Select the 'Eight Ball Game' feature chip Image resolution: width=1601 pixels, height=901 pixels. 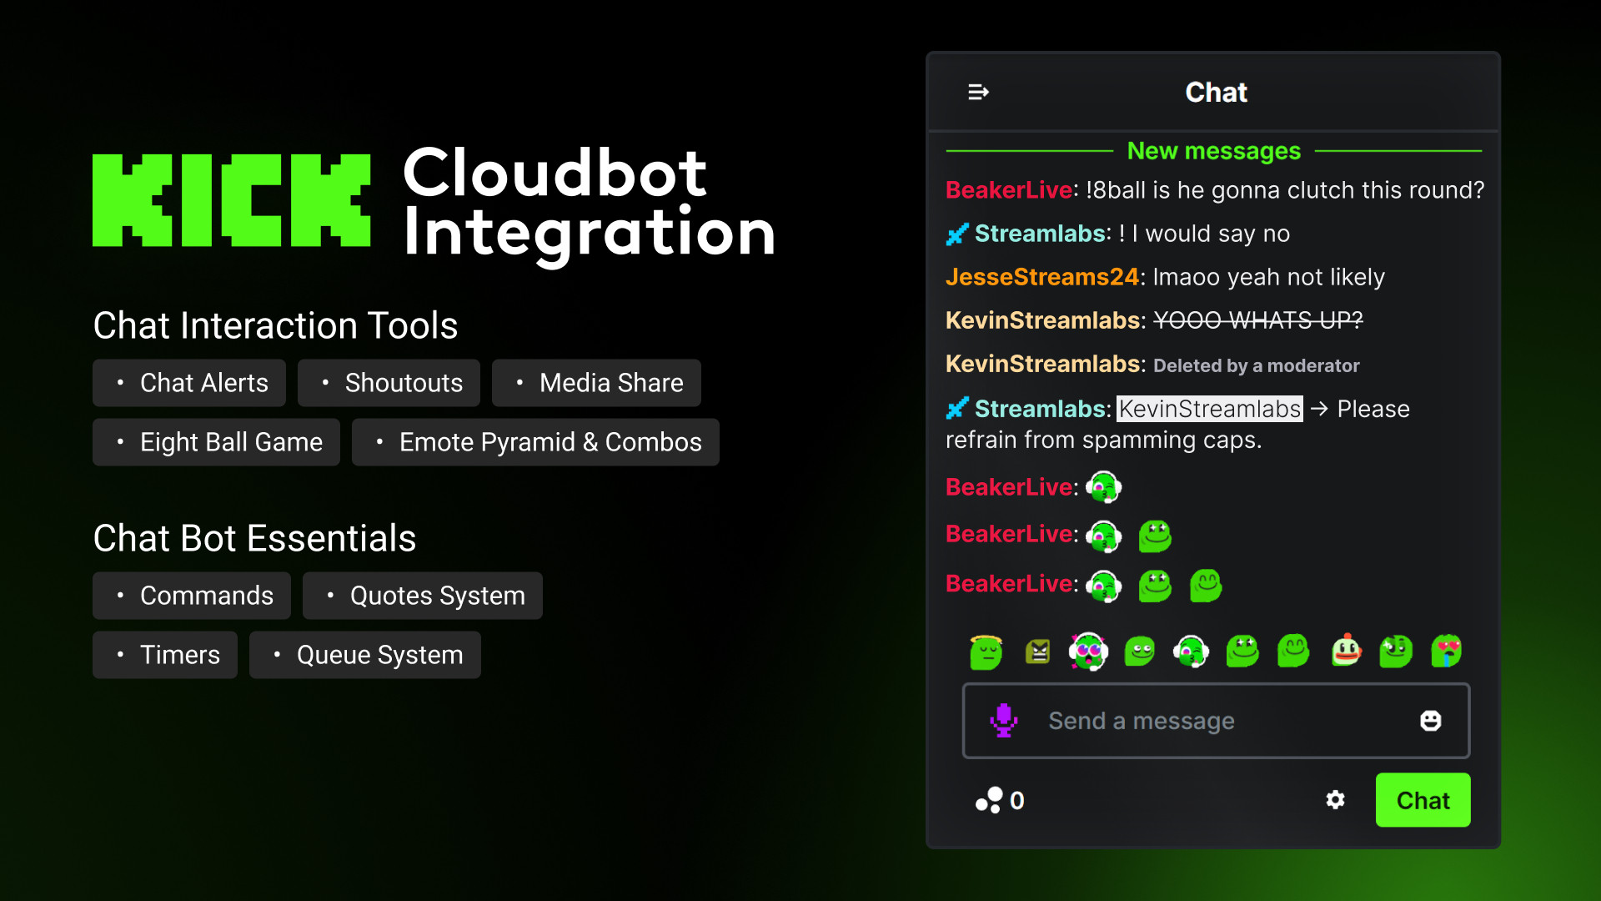pos(216,442)
